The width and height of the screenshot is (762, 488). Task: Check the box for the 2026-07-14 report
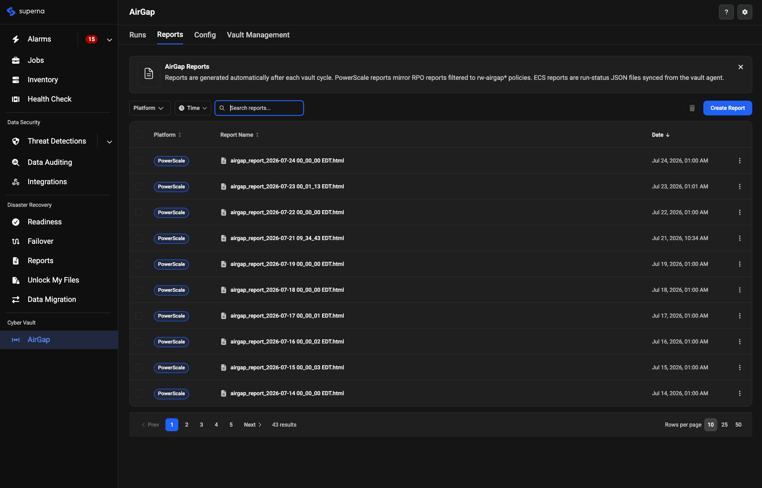coord(139,393)
